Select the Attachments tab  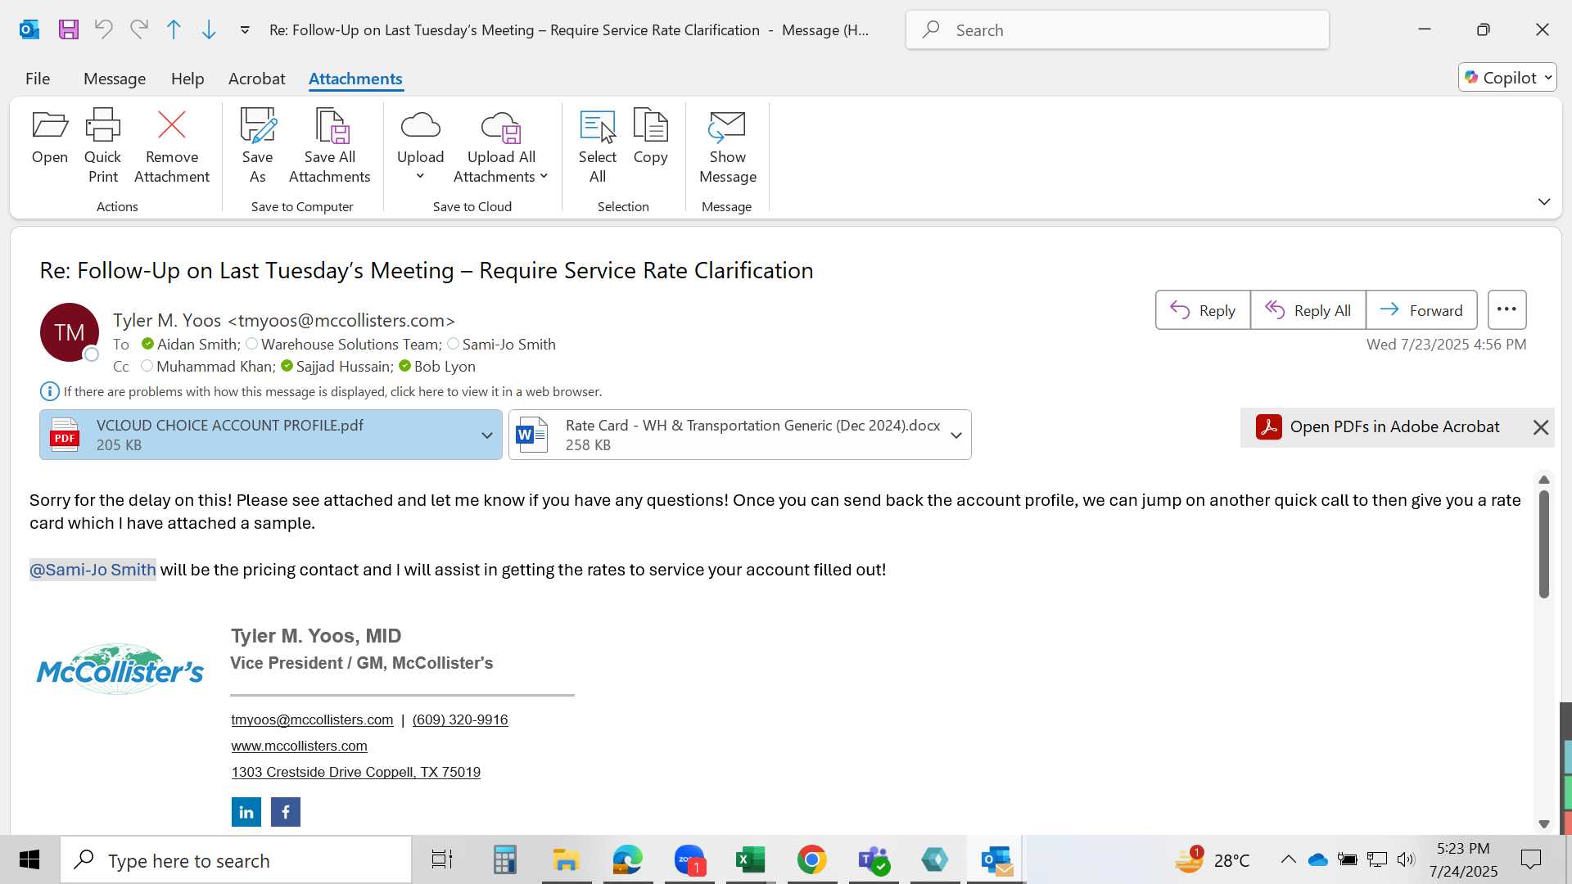[355, 79]
